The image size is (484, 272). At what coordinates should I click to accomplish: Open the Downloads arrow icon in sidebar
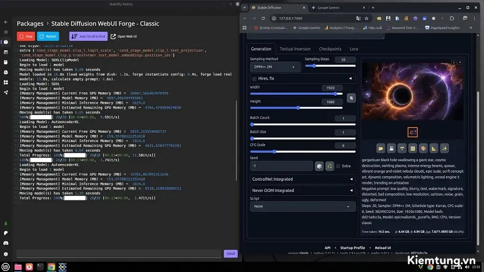6,223
